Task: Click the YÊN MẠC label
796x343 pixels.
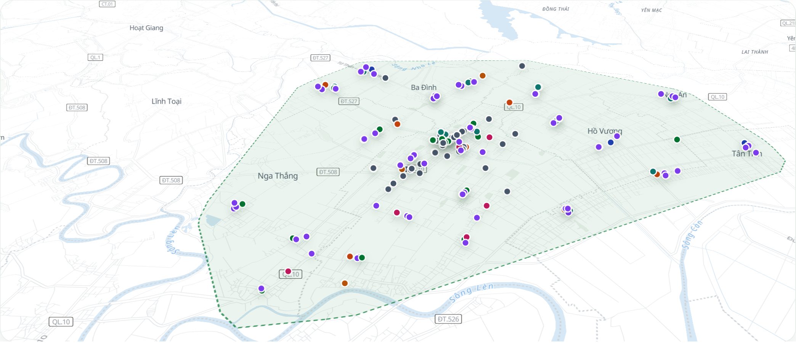Action: pyautogui.click(x=652, y=10)
